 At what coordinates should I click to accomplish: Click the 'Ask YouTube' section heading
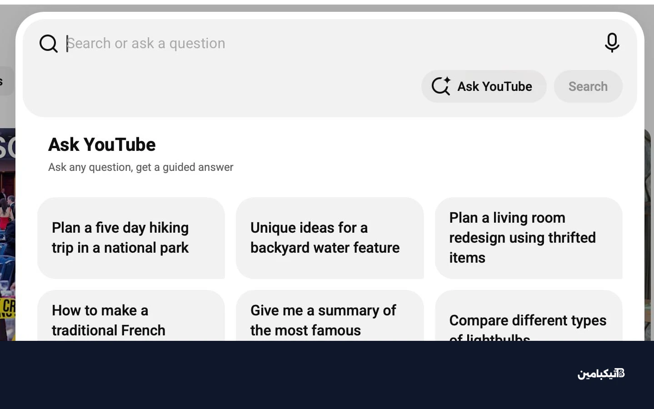(x=102, y=145)
